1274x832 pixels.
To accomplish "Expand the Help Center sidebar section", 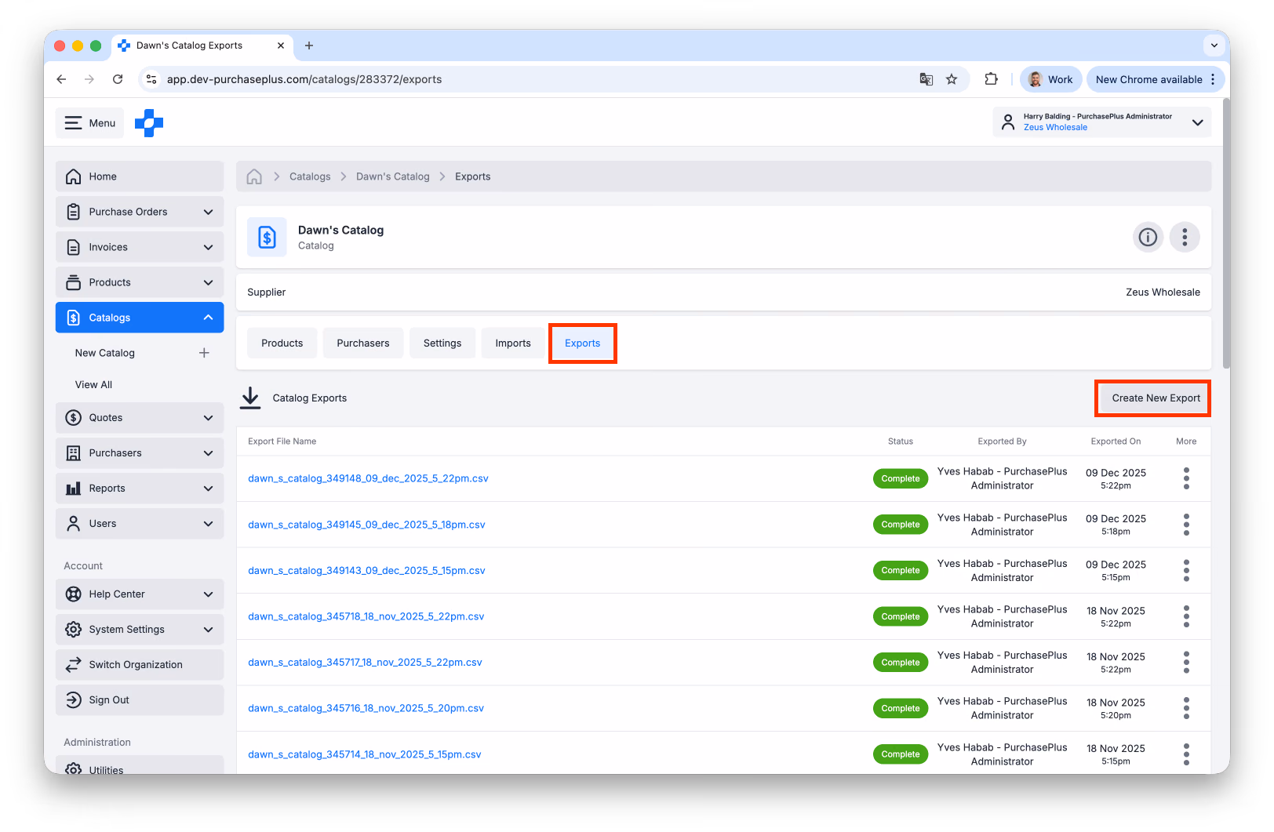I will point(140,594).
